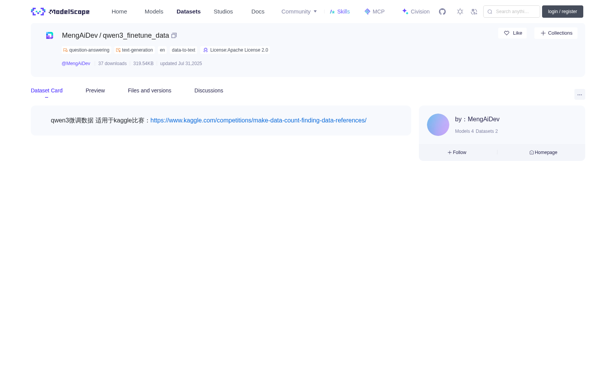
Task: Switch to Files and versions tab
Action: [x=149, y=90]
